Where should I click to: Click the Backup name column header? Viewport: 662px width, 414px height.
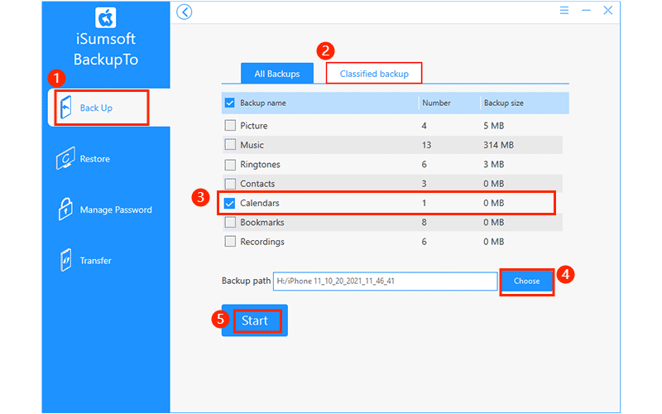coord(263,103)
